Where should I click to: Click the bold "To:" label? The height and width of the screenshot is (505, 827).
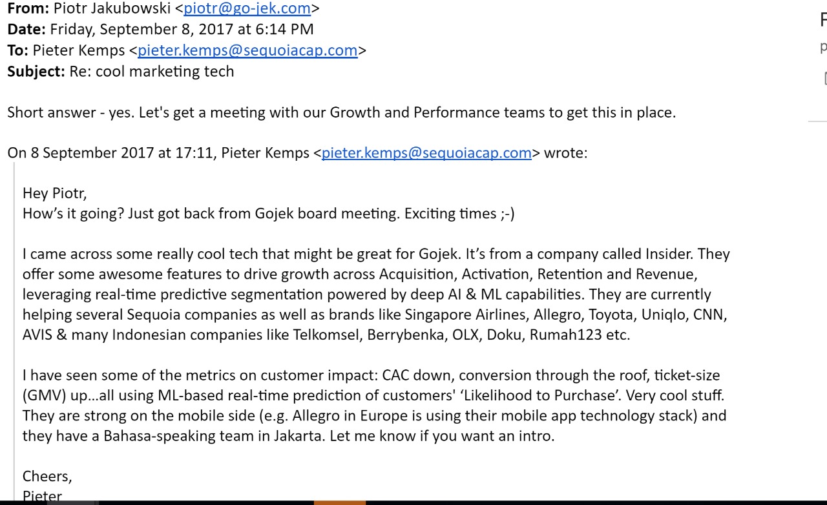click(17, 50)
